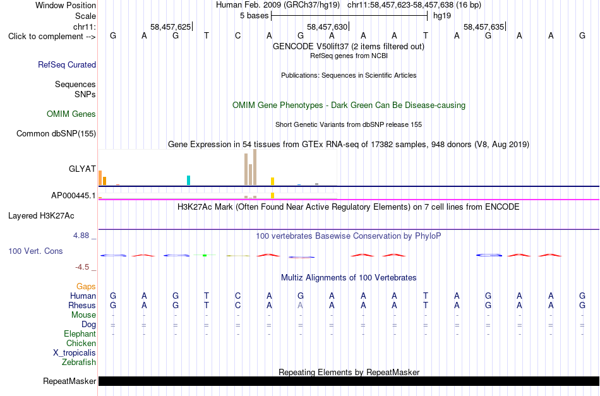600x396 pixels.
Task: Click the gray mismatched A in Rhesus row
Action: (x=301, y=305)
